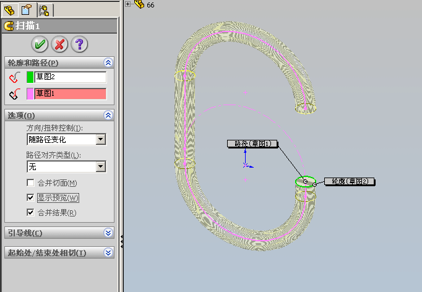Click the 扫描1 sweep feature icon
422x292 pixels.
[x=9, y=26]
